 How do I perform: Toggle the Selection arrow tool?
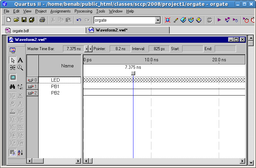click(13, 60)
